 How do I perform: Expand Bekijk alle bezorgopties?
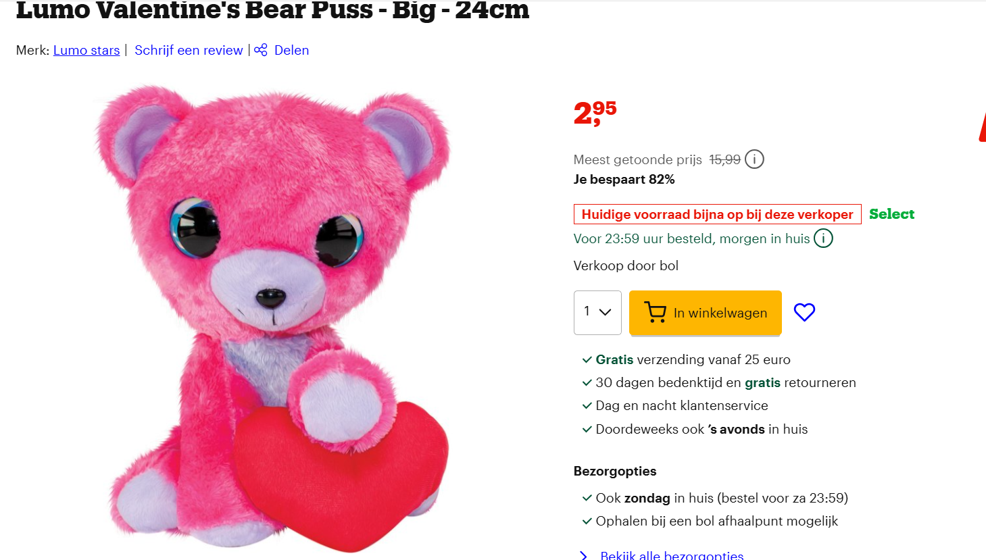(672, 554)
